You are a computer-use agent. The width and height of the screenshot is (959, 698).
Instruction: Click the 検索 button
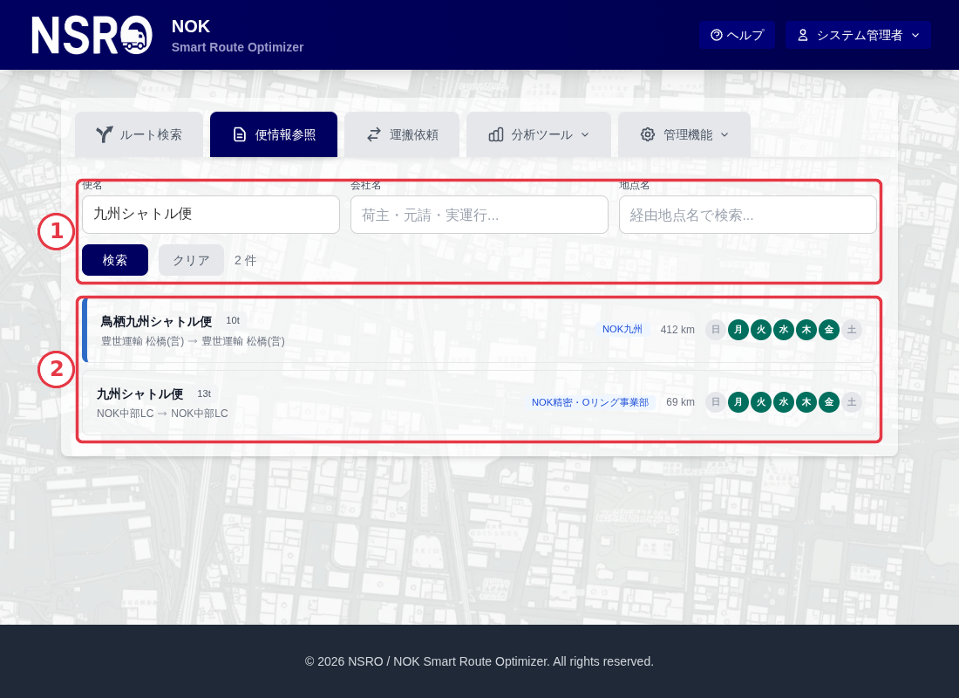pos(115,260)
